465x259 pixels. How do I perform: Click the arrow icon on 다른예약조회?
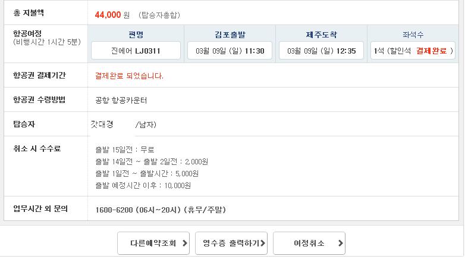[x=185, y=244]
